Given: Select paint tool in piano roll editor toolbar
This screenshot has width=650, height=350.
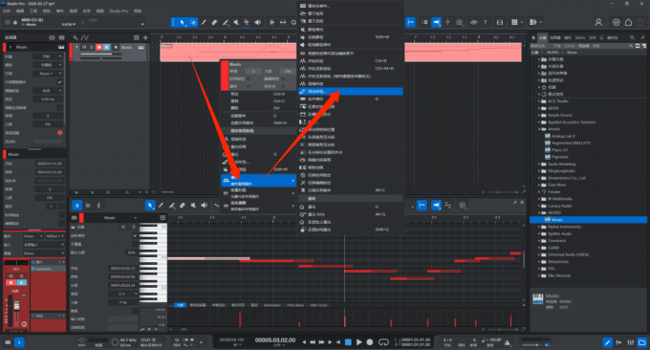Looking at the screenshot, I should (x=172, y=205).
